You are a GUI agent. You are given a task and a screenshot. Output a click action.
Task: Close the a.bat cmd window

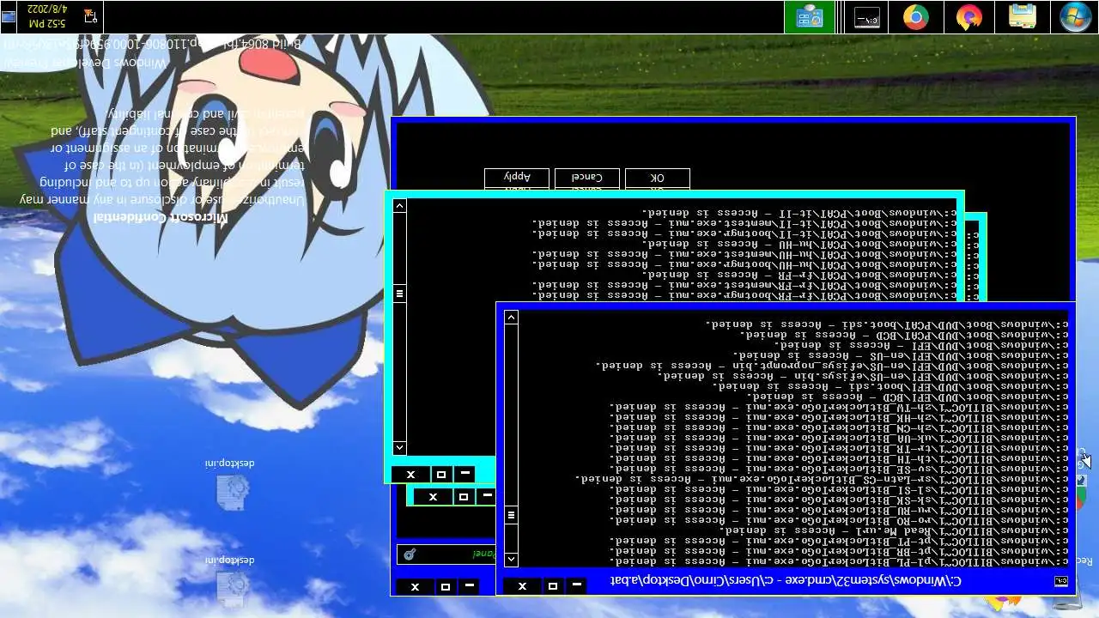coord(522,586)
